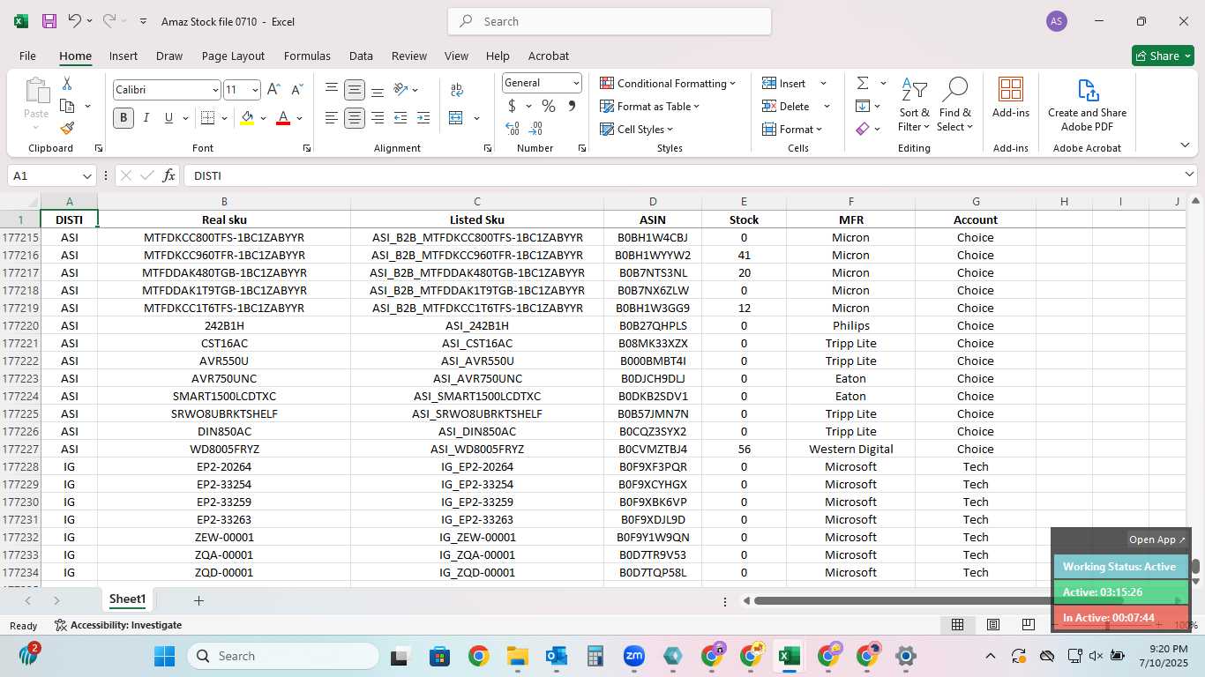This screenshot has height=677, width=1205.
Task: Switch to Page Layout view icon
Action: click(x=992, y=625)
